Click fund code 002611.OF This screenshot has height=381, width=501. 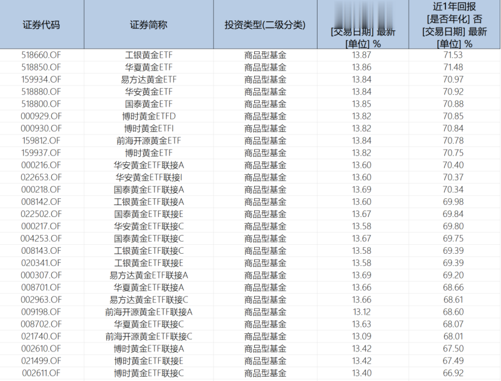pos(41,373)
